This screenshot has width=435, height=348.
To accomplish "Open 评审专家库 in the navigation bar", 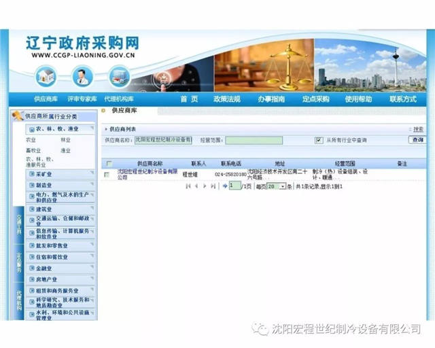I will coord(82,99).
